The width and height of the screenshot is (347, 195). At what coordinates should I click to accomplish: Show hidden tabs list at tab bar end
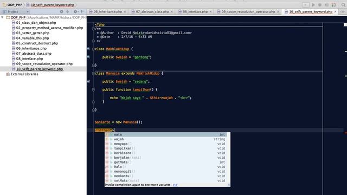[343, 11]
